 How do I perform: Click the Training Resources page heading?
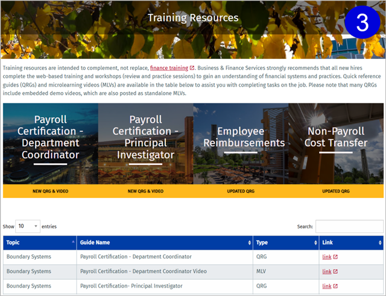(193, 17)
